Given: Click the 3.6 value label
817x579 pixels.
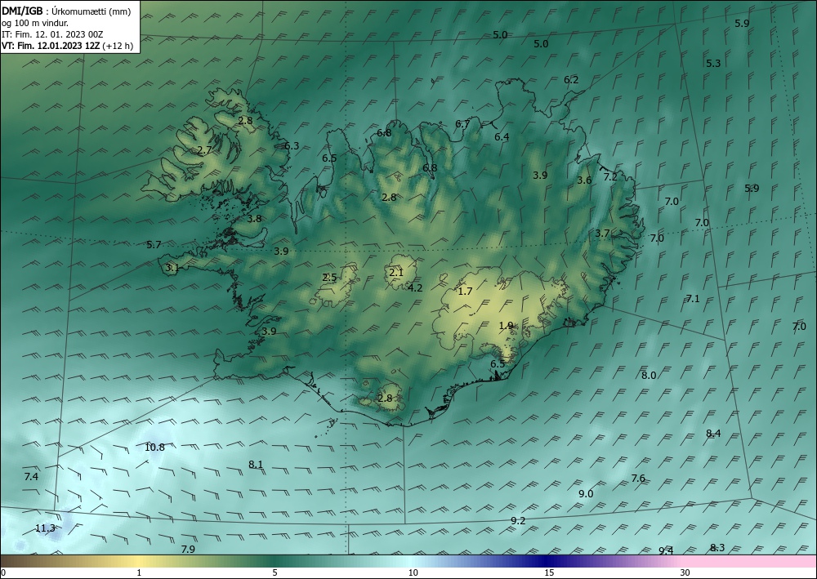Looking at the screenshot, I should click(x=584, y=180).
